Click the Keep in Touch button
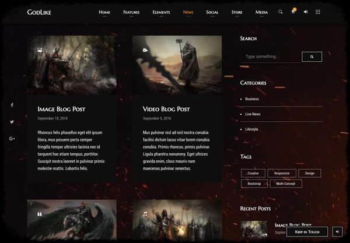 pyautogui.click(x=307, y=232)
